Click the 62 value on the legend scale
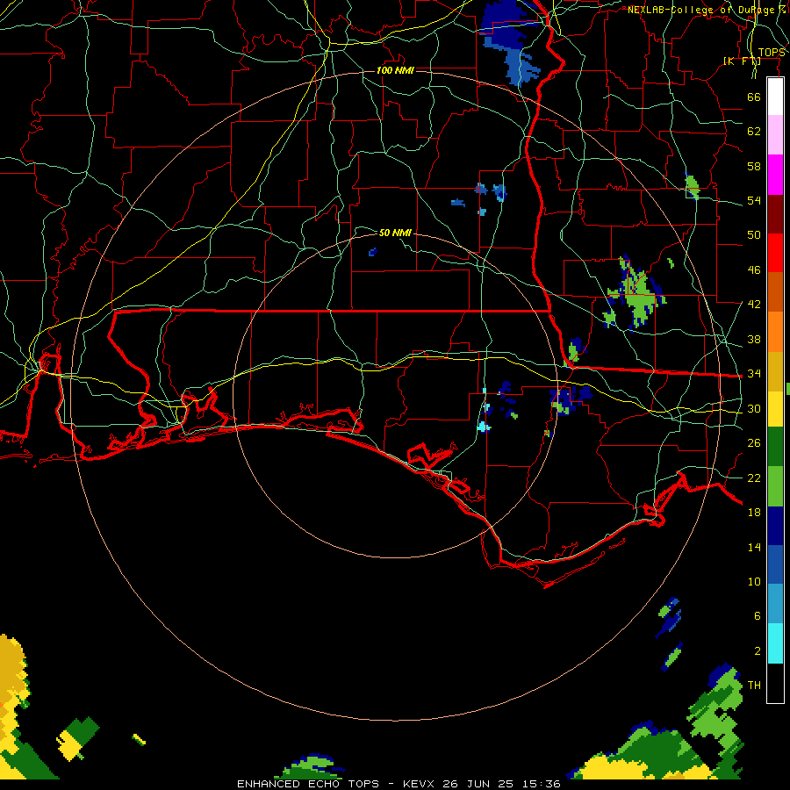This screenshot has width=790, height=790. pyautogui.click(x=754, y=132)
